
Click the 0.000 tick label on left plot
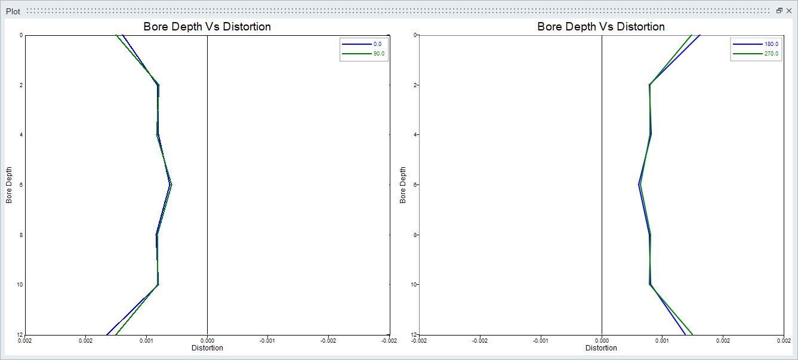pyautogui.click(x=207, y=341)
